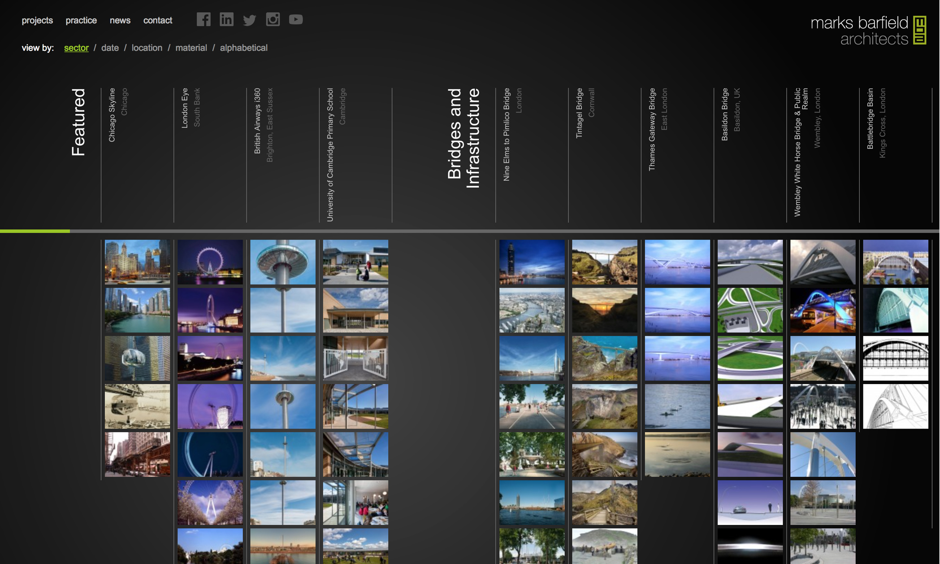Open the Chicago Skyline first thumbnail
This screenshot has width=940, height=564.
click(137, 262)
